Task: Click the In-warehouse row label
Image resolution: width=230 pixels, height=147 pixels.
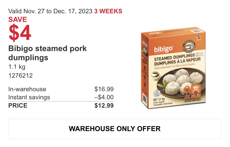Action: click(x=27, y=89)
